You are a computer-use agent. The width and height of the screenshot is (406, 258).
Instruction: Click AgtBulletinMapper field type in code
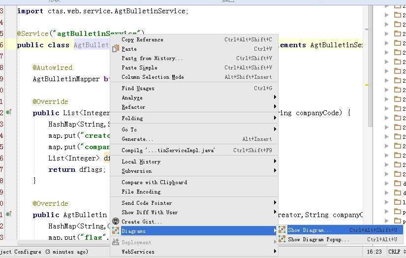[66, 79]
